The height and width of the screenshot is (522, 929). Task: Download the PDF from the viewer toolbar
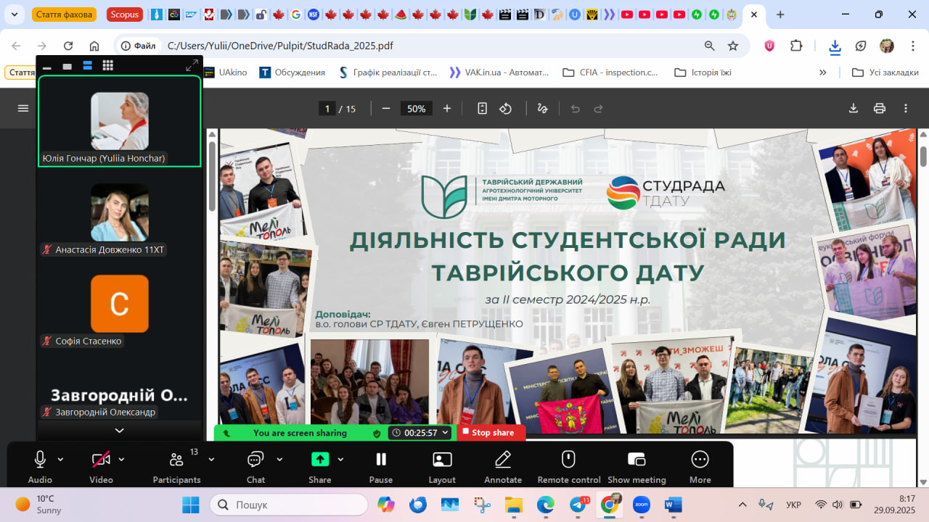(x=854, y=109)
